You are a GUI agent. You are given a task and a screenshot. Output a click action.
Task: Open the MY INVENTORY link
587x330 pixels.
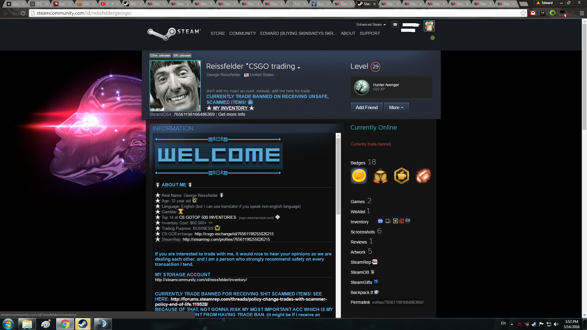[230, 108]
